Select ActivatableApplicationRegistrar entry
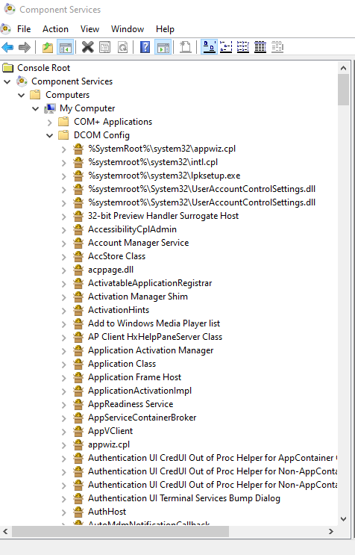 point(150,283)
